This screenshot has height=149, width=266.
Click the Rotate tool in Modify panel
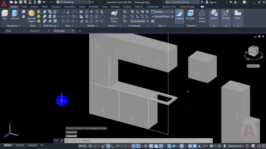coord(91,17)
